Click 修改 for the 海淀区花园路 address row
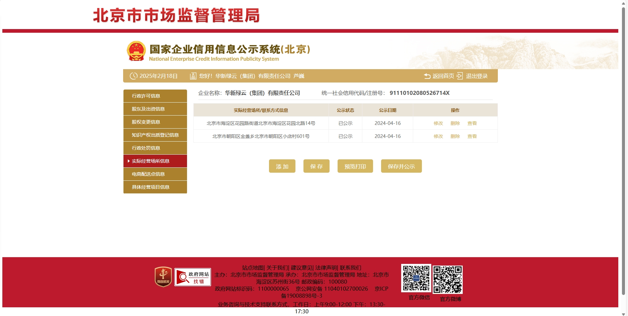 click(438, 123)
